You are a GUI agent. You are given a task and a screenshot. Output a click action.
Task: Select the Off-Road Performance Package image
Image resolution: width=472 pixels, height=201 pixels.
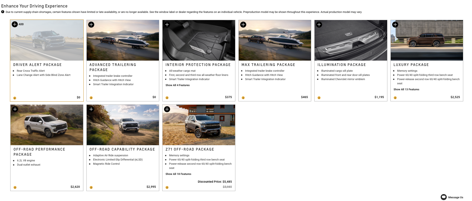point(47,125)
